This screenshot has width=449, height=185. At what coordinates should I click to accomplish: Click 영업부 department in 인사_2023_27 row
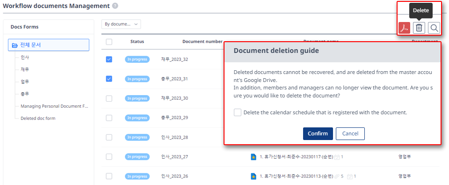coord(405,157)
